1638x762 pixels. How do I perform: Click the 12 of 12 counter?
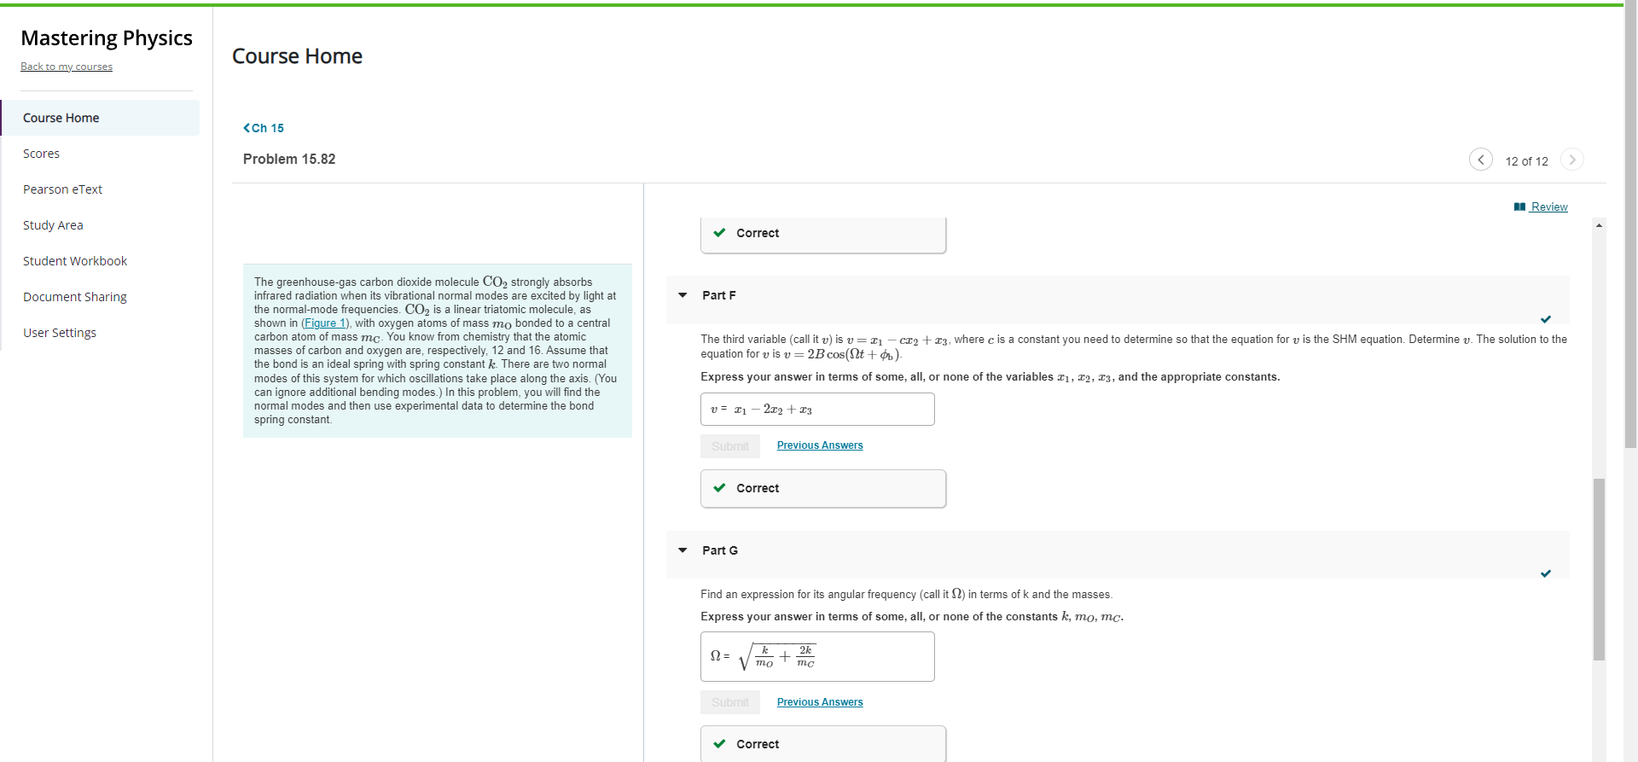(x=1526, y=161)
